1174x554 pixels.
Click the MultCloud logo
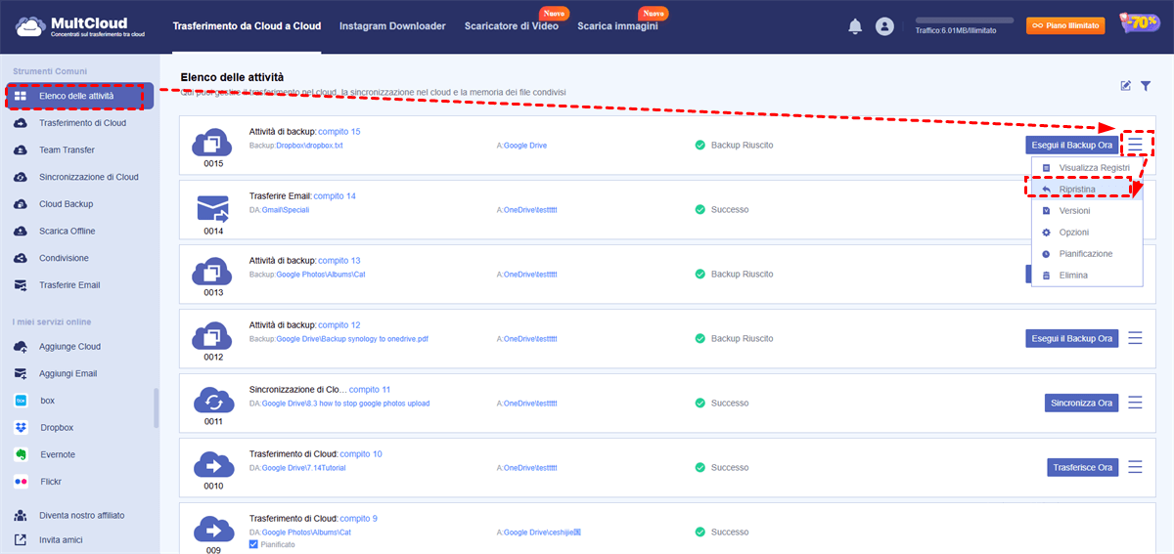tap(82, 26)
